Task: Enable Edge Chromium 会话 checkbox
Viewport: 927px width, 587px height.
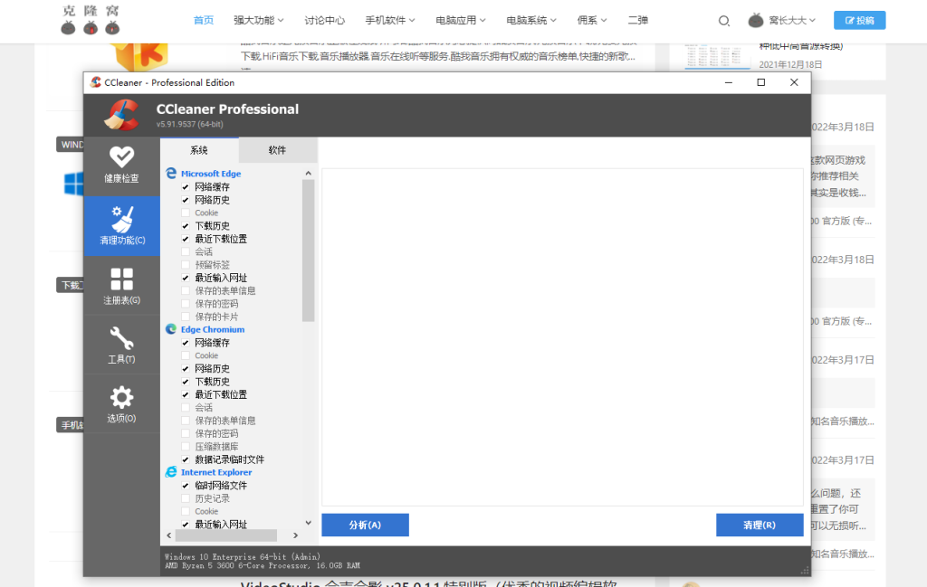Action: [x=185, y=408]
